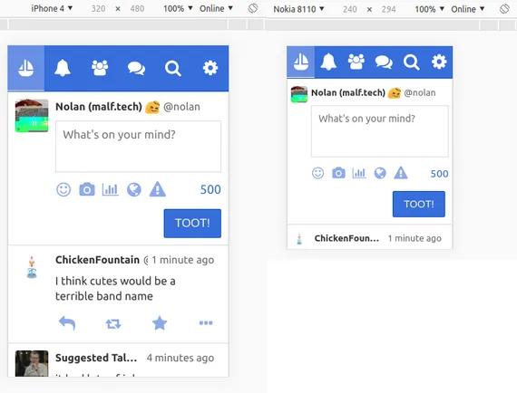The image size is (517, 393).
Task: Open Direct messages chat icon in iPhone 4 view
Action: click(x=136, y=68)
